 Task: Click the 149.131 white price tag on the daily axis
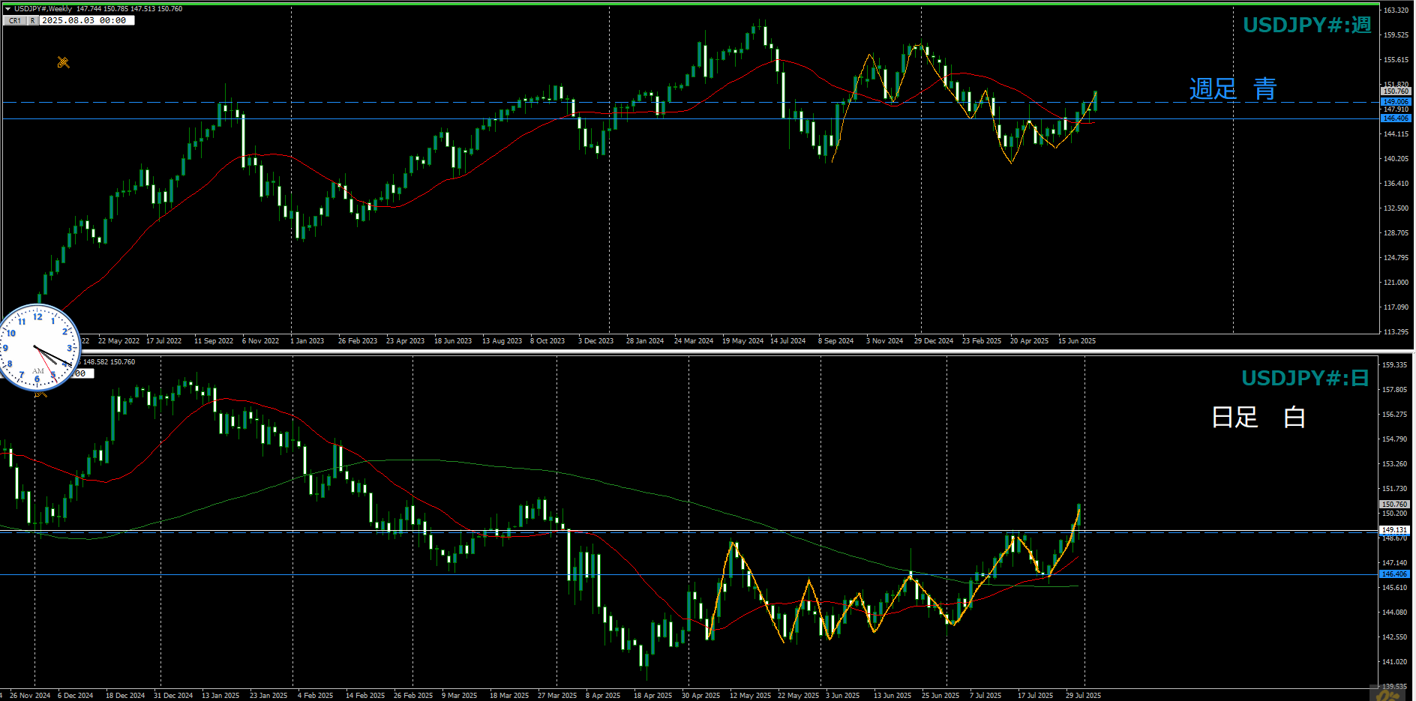click(x=1394, y=530)
